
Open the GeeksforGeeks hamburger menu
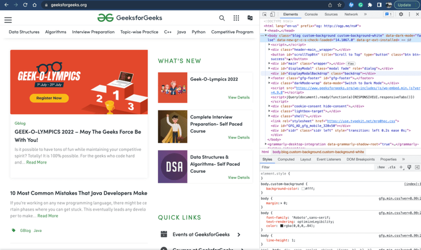(x=8, y=20)
